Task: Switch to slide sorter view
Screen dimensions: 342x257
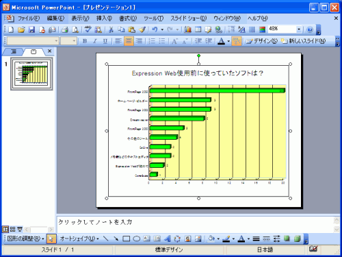Action: [13, 229]
